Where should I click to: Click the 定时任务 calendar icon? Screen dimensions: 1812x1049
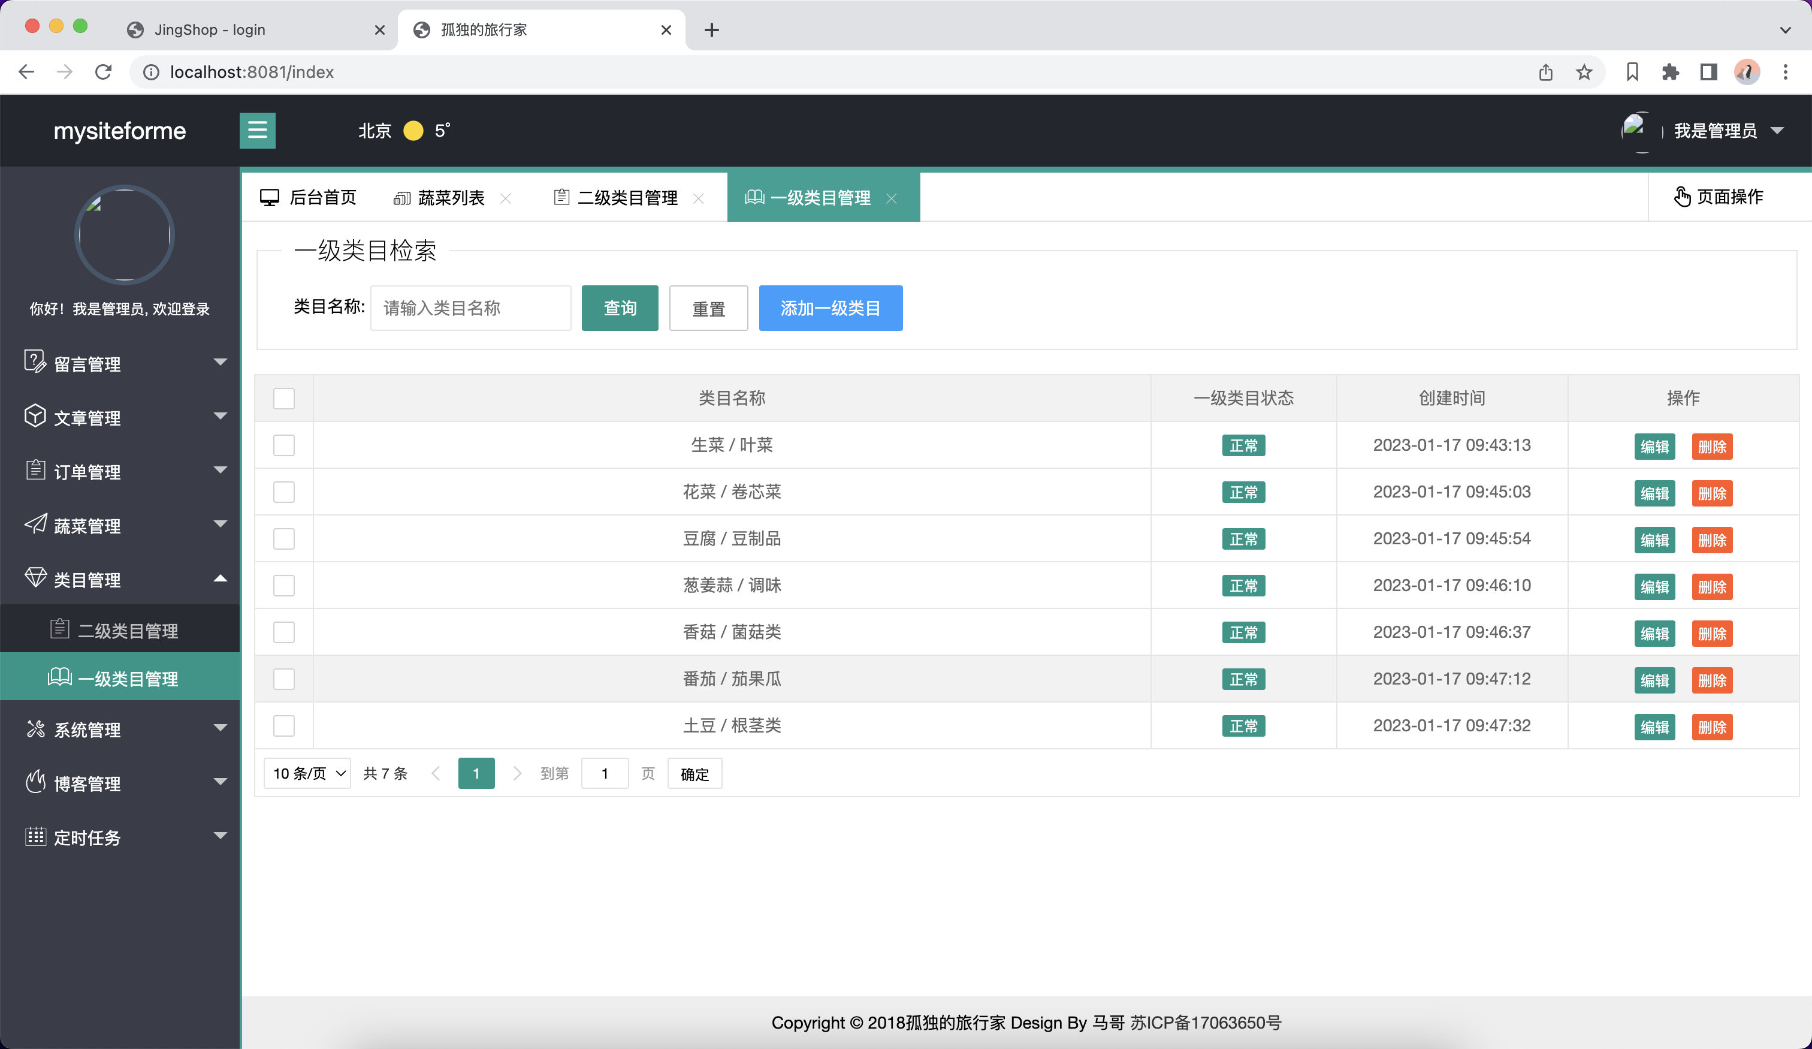point(35,836)
